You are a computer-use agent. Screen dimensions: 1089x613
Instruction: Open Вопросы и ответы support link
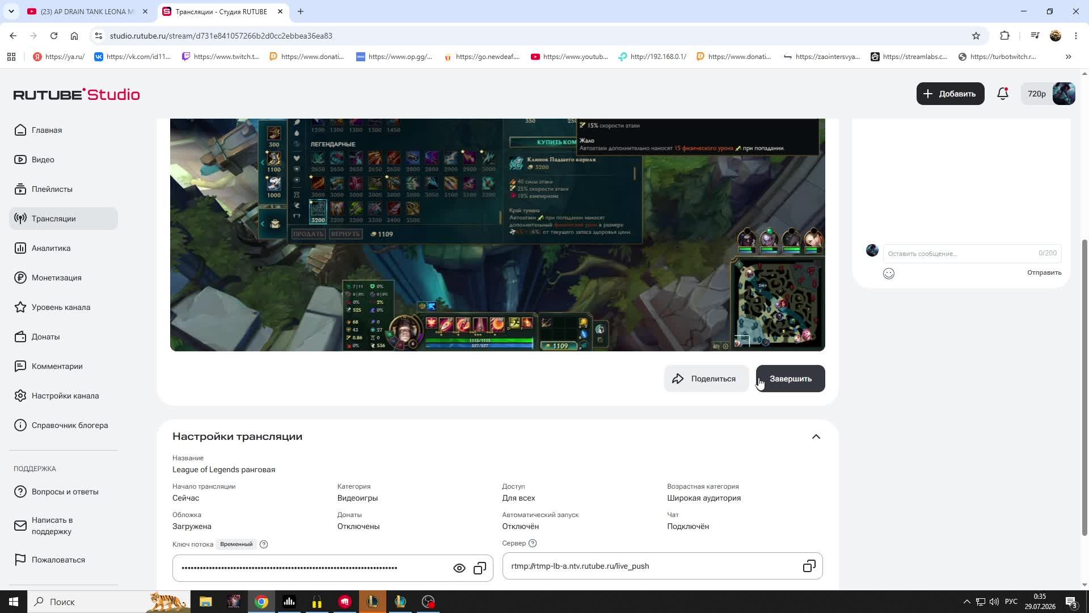click(64, 492)
